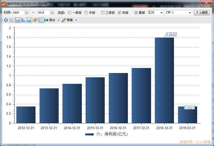Viewport: 214px width, 146px height.
Task: Increase the 2019 end year stepper
Action: pyautogui.click(x=52, y=12)
